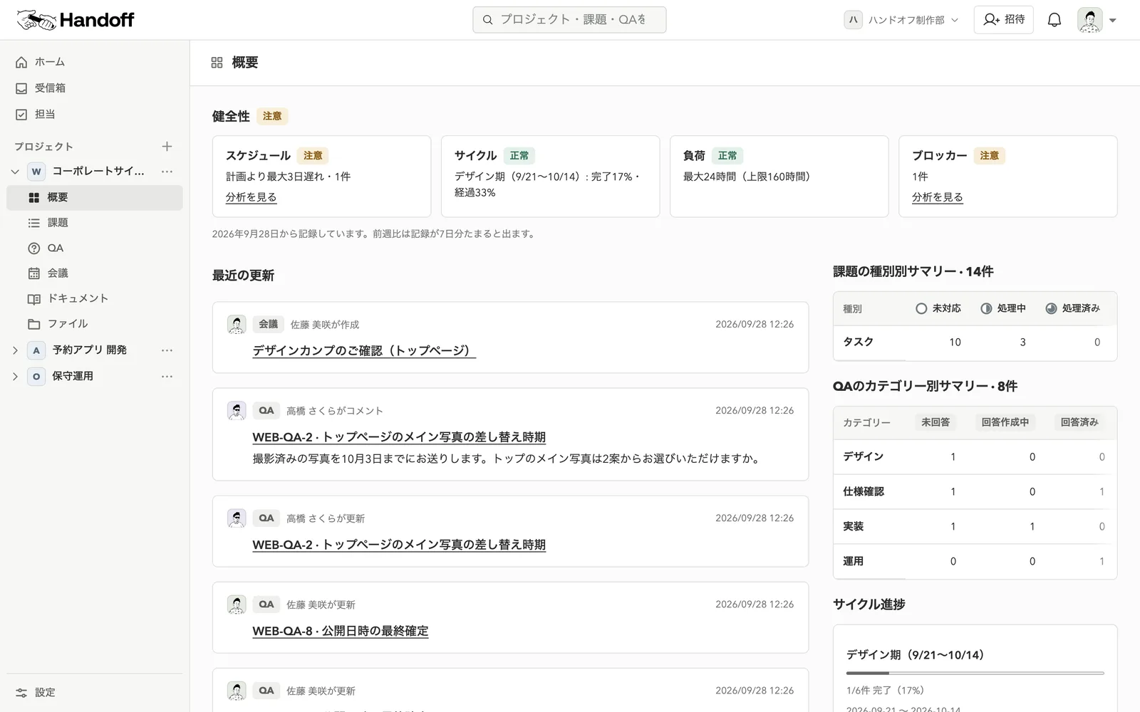Click the W project badge icon
This screenshot has width=1140, height=712.
point(36,172)
